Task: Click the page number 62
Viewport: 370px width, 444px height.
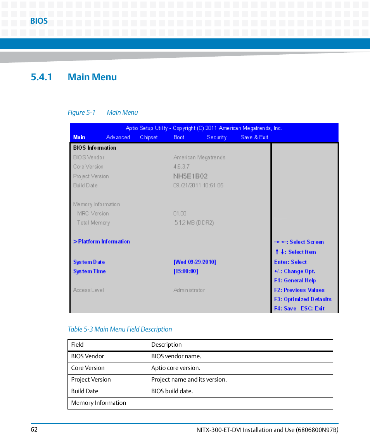Action: click(34, 430)
